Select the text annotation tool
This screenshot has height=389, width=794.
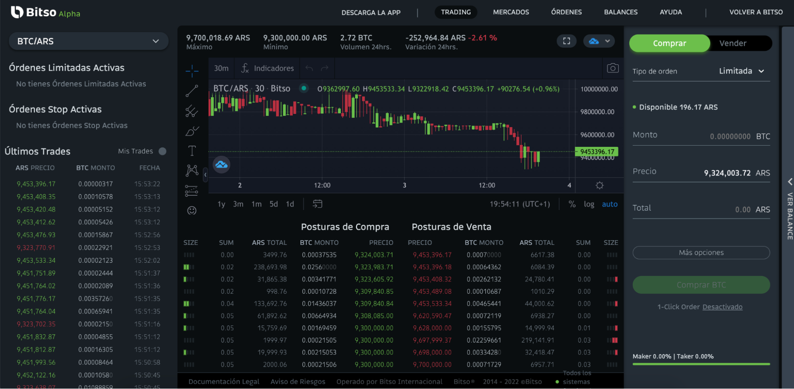(x=192, y=151)
